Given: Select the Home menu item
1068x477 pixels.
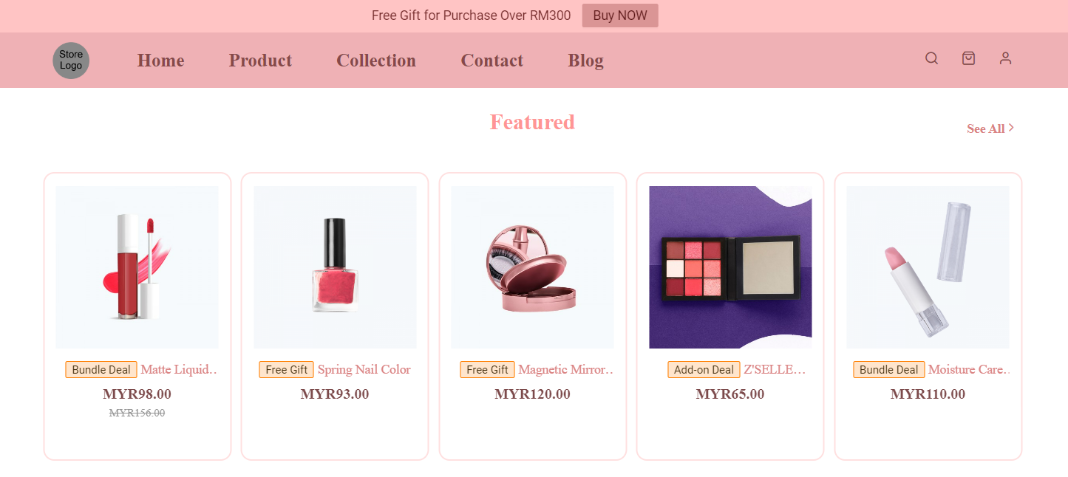Looking at the screenshot, I should tap(160, 61).
